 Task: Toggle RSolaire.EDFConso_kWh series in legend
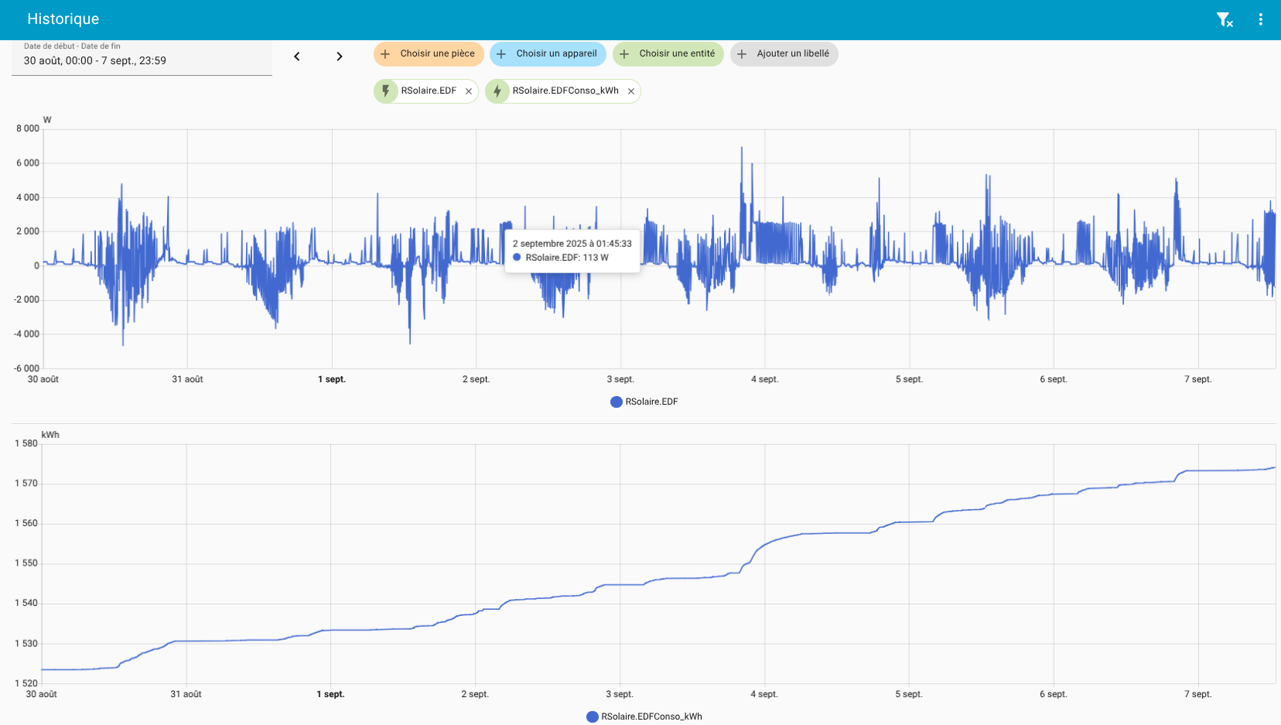651,716
